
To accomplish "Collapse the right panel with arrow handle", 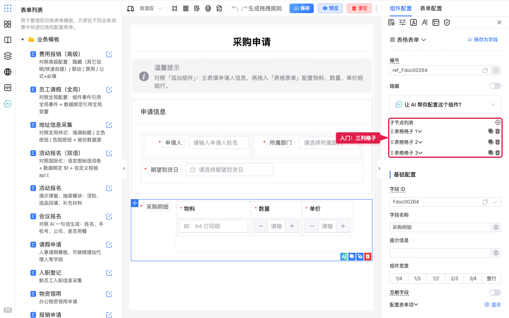I will [379, 169].
